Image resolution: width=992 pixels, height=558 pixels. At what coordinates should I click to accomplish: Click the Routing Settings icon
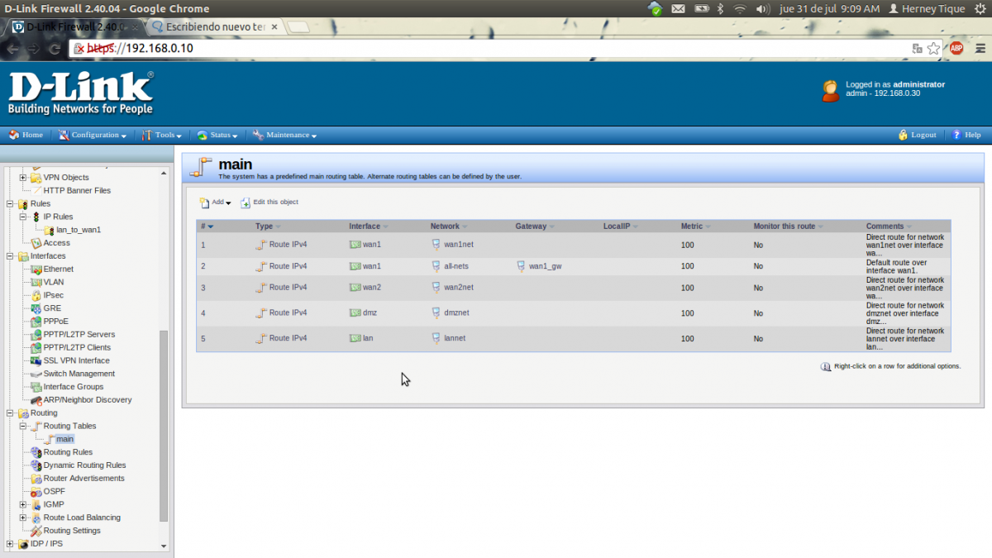[x=36, y=531]
